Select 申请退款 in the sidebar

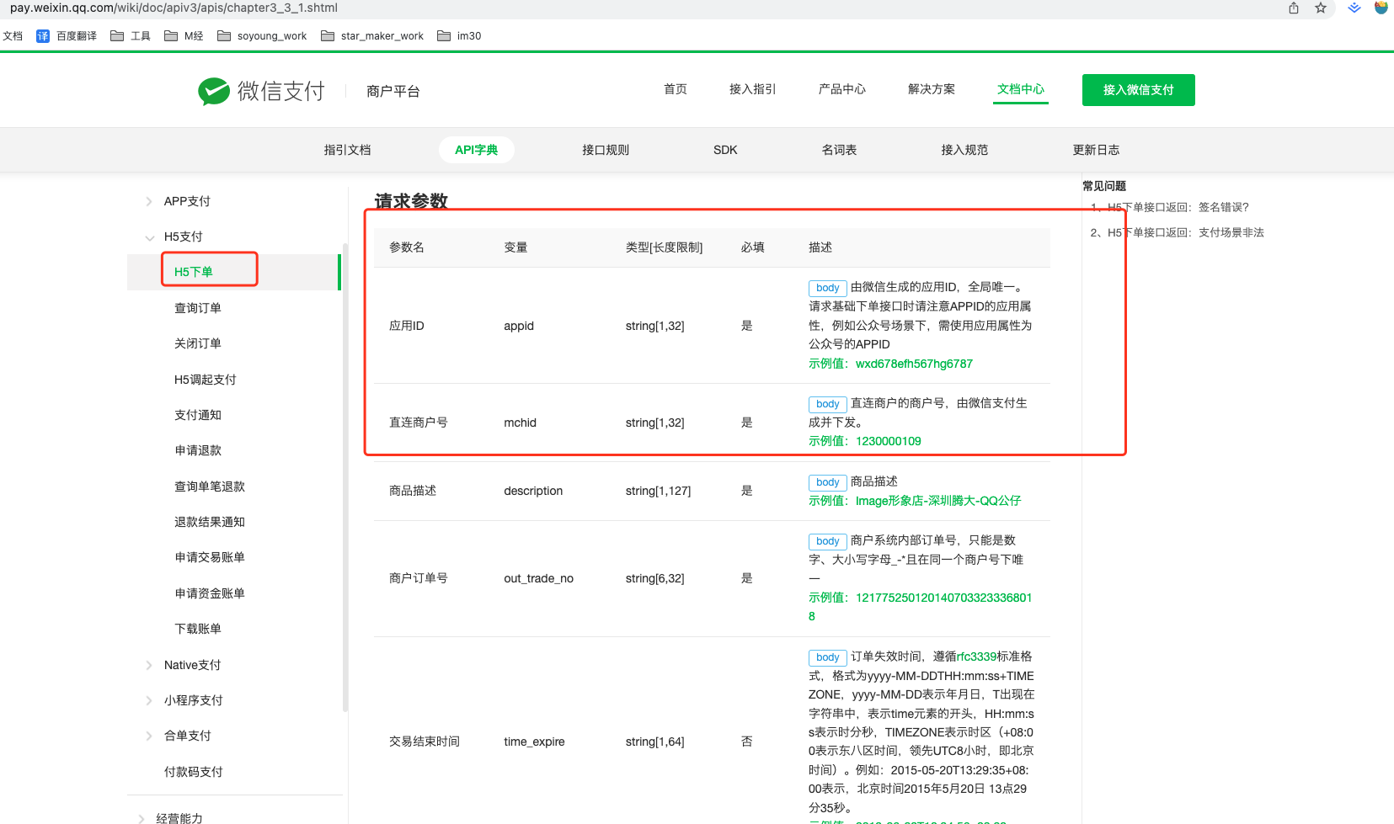pos(198,449)
